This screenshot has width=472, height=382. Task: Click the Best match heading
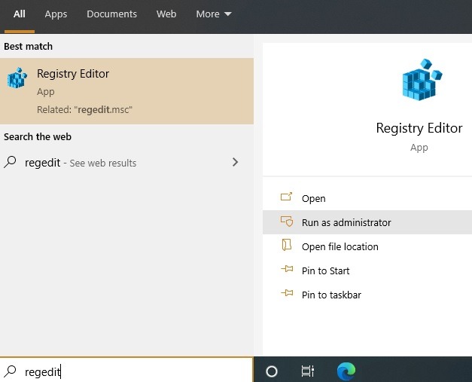pos(29,47)
